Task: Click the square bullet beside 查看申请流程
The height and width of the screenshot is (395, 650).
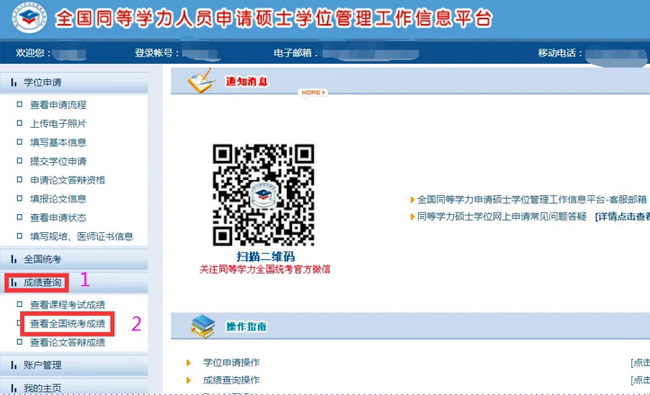Action: [20, 104]
